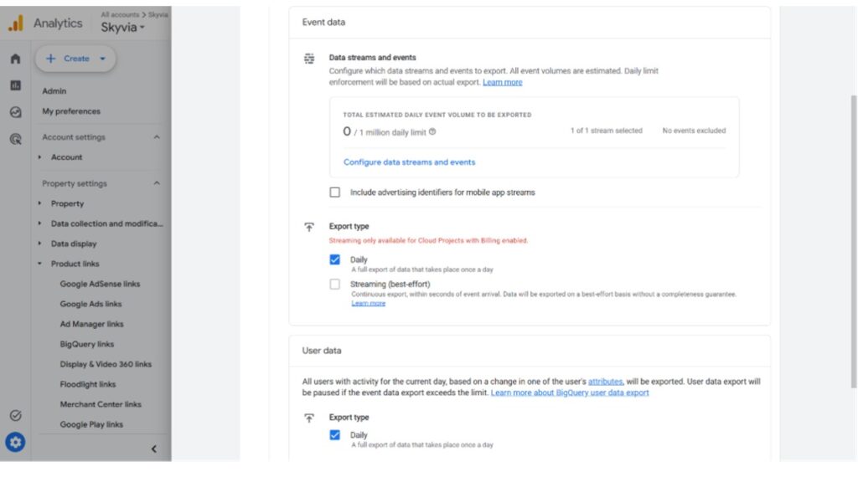Open Merchant Center links
The height and width of the screenshot is (482, 858).
coord(101,404)
